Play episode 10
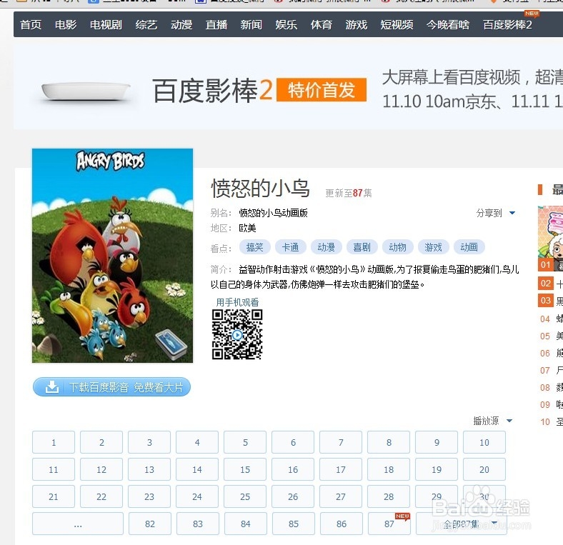 tap(484, 442)
